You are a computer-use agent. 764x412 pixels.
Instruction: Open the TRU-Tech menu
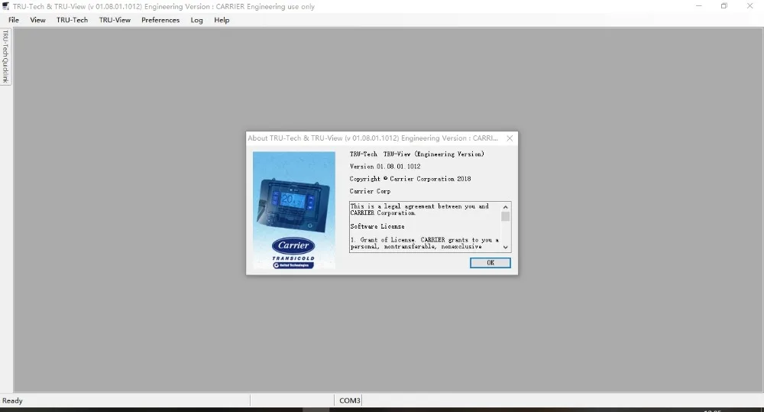pyautogui.click(x=72, y=20)
